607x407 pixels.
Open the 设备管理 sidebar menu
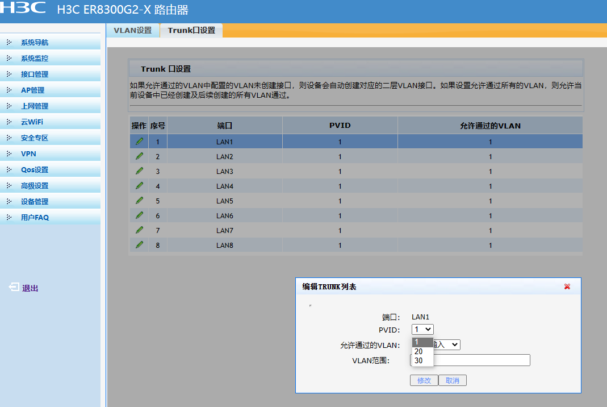(51, 201)
